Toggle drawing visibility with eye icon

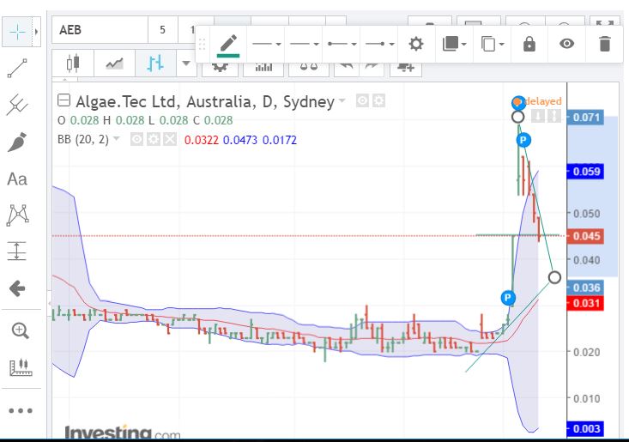(566, 44)
